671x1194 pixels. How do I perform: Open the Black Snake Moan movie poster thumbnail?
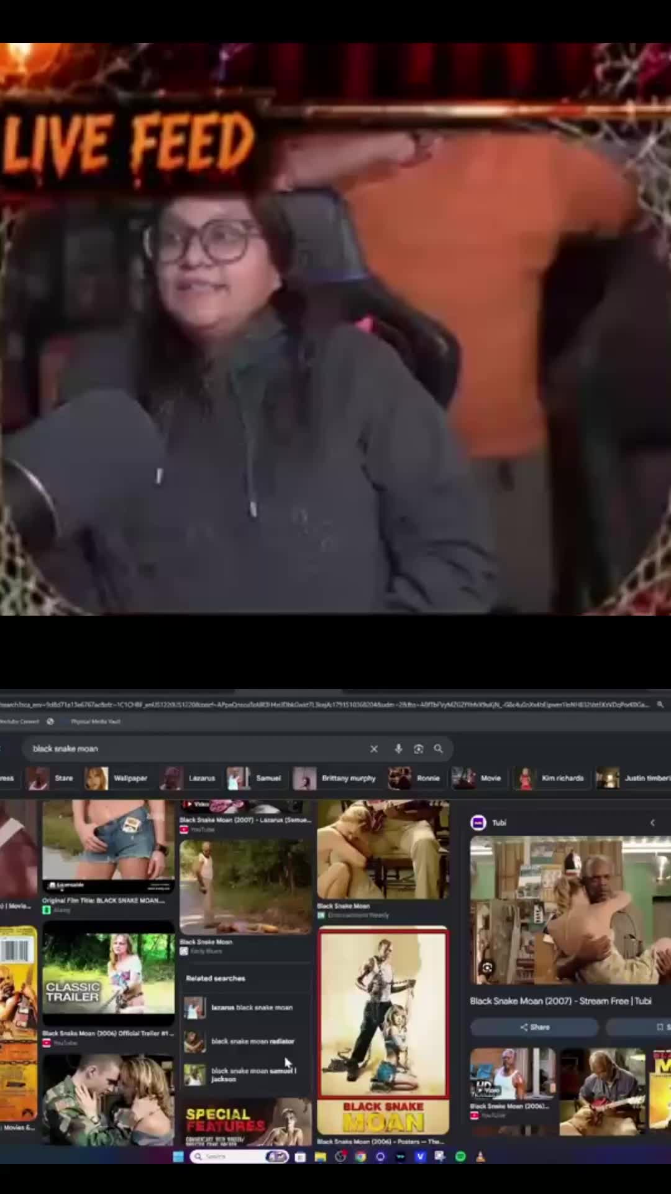click(383, 1030)
